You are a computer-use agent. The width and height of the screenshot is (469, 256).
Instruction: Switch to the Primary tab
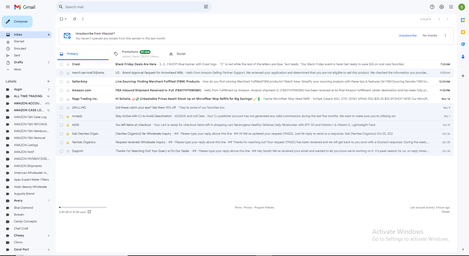point(83,54)
